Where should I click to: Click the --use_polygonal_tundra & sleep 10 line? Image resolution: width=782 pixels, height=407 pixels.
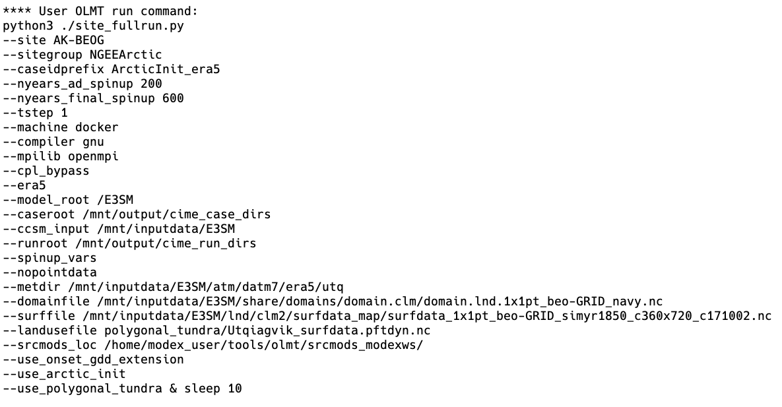coord(122,389)
